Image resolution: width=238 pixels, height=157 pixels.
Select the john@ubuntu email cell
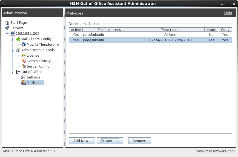click(x=109, y=40)
